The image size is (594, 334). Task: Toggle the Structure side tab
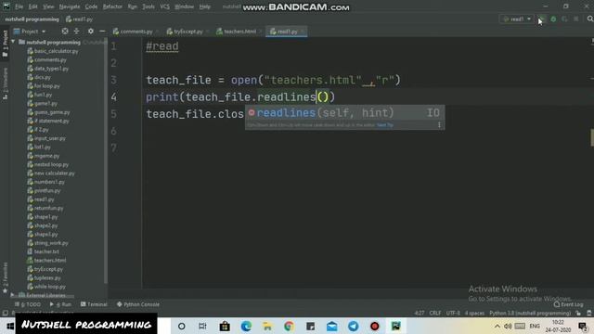pyautogui.click(x=5, y=83)
